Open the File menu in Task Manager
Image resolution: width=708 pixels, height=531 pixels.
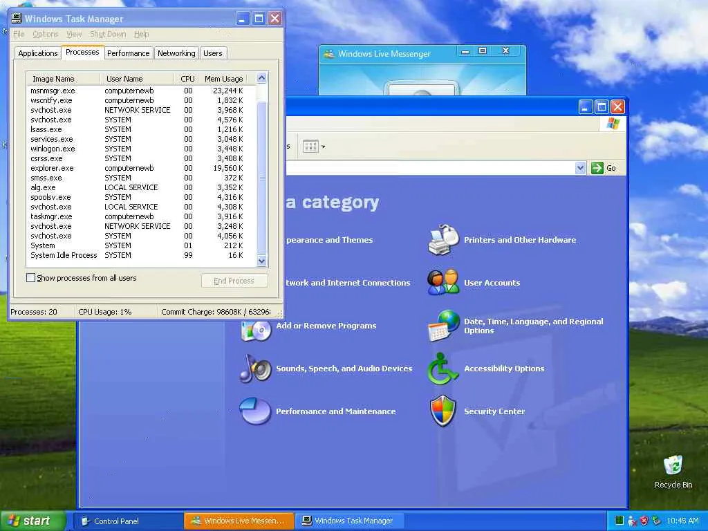19,34
